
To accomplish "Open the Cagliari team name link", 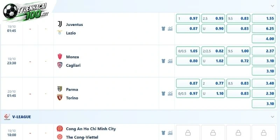I will (x=73, y=65).
